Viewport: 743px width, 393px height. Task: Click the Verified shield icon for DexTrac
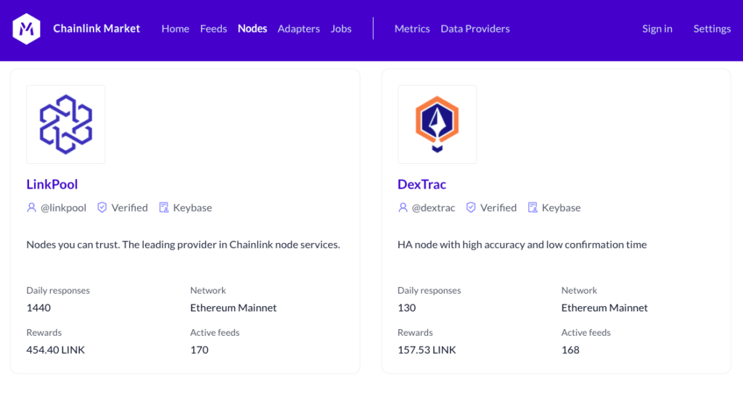tap(471, 207)
